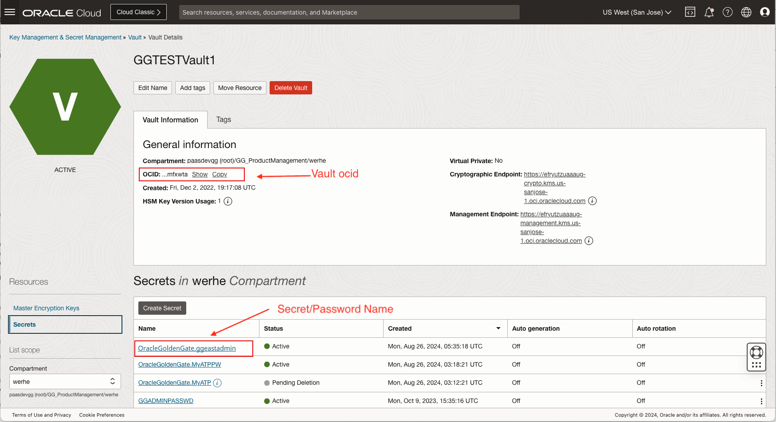The image size is (776, 422).
Task: Click info icon beside Cryptographic Endpoint link
Action: [593, 200]
